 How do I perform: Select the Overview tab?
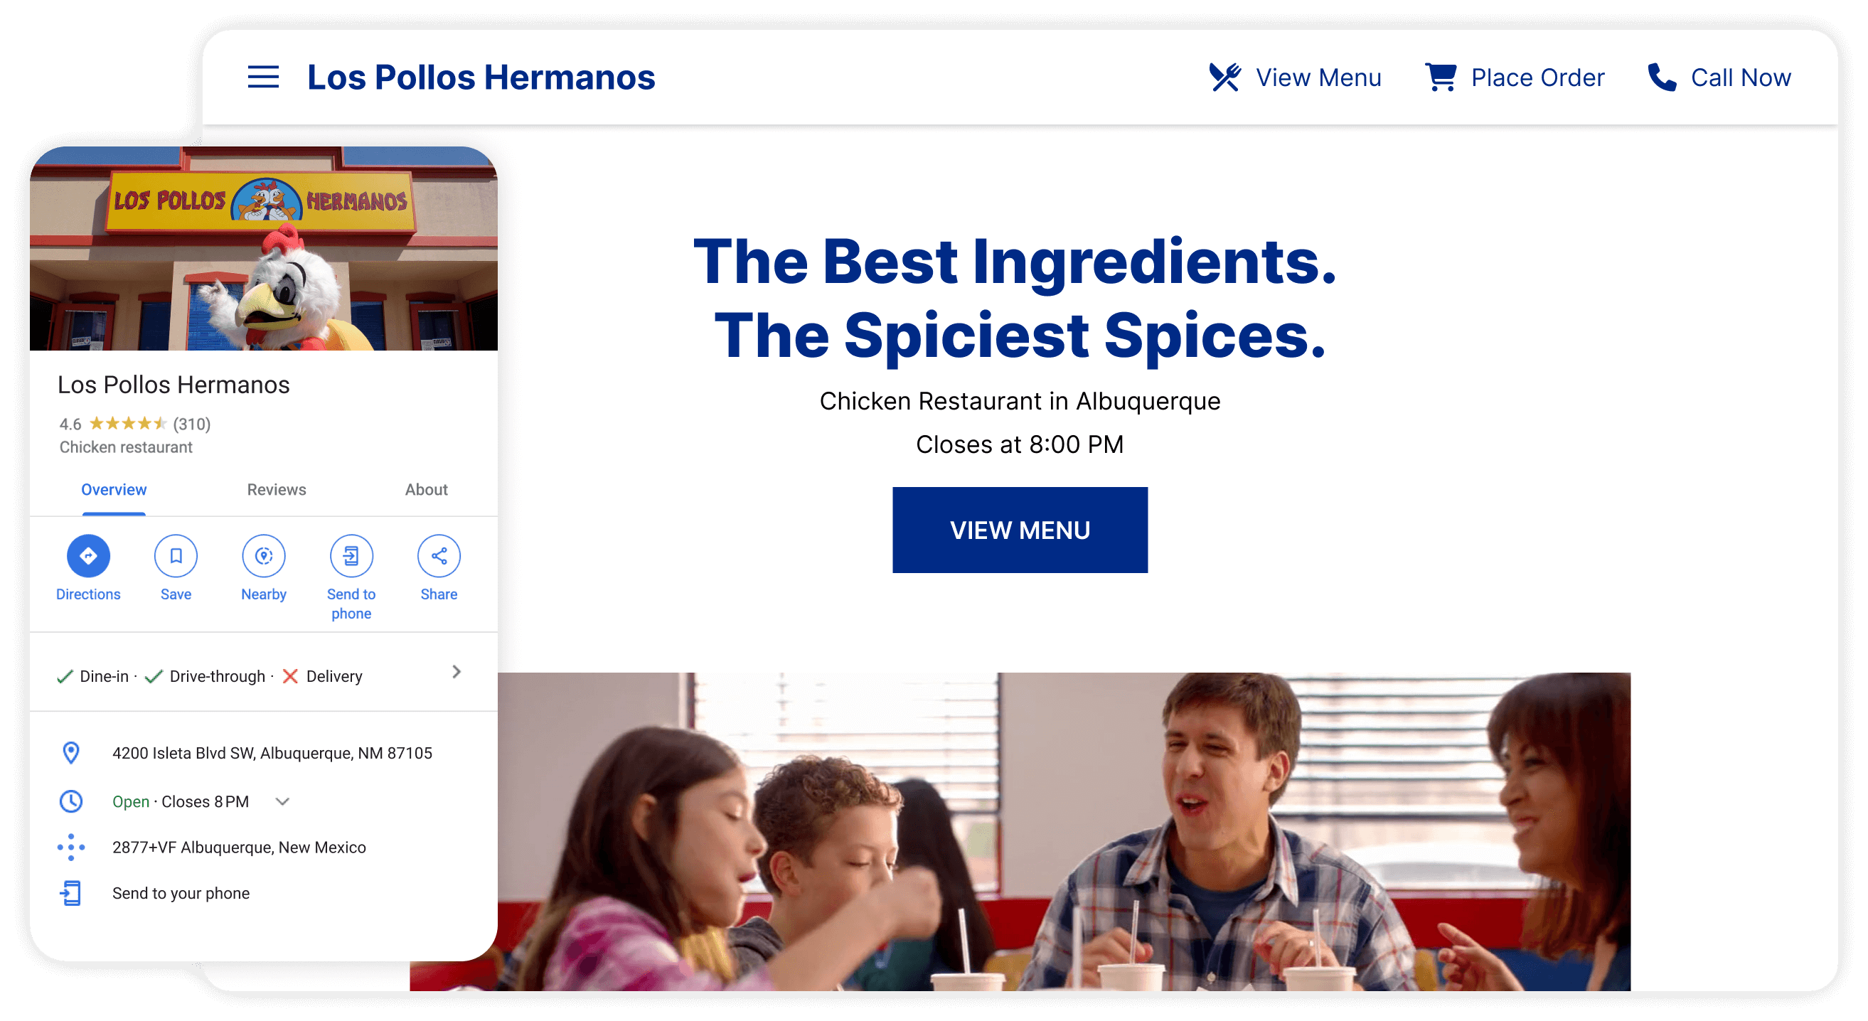[x=114, y=490]
